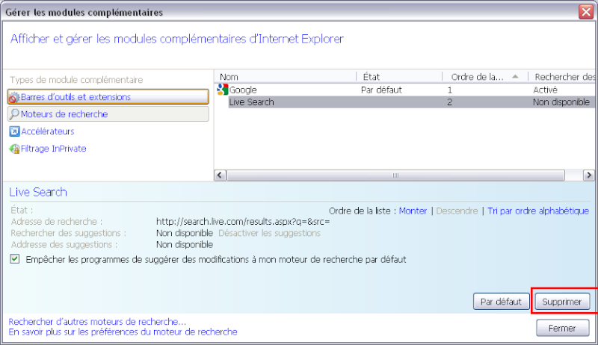Screen dimensions: 598x345
Task: Select Barres d'outils et extensions category
Action: (x=108, y=97)
